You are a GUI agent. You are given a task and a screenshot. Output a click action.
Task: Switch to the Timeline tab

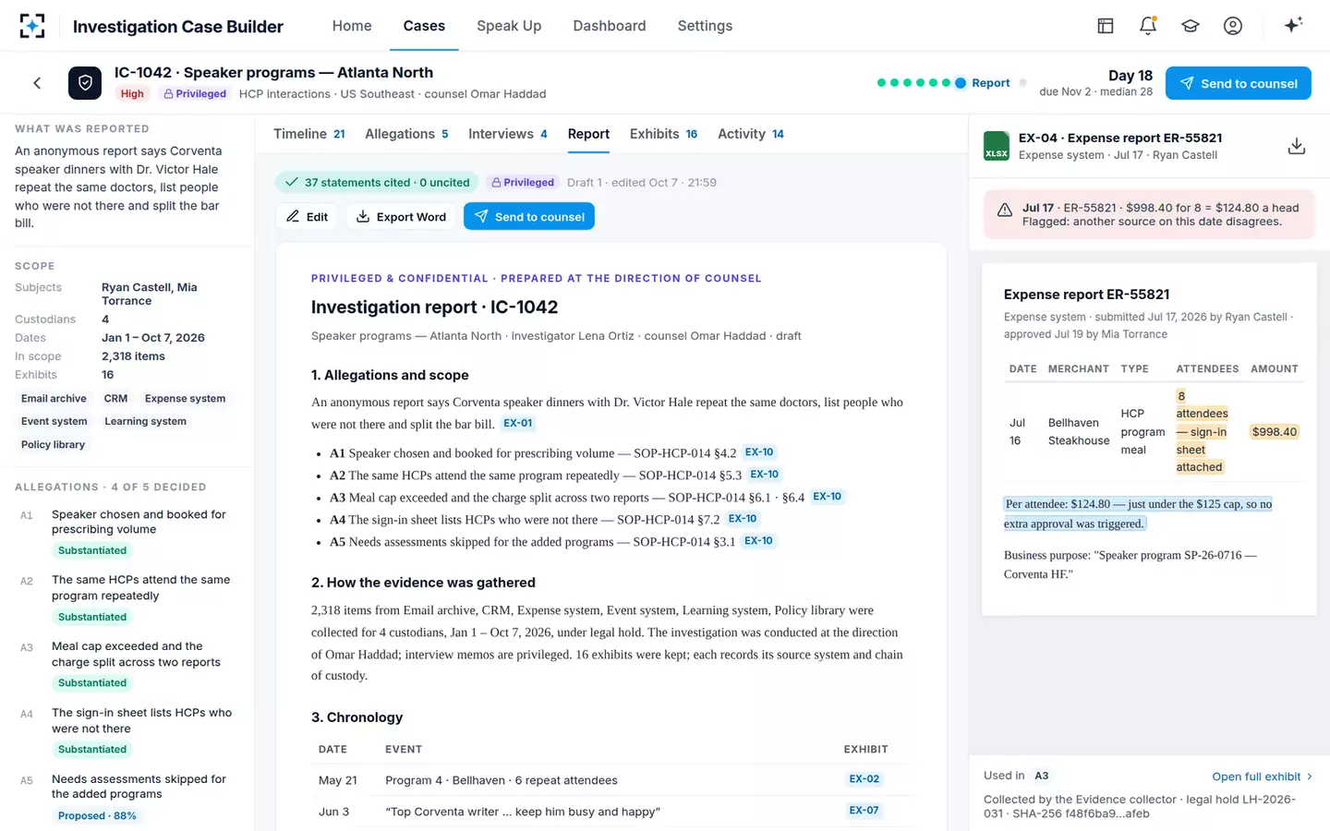[309, 134]
